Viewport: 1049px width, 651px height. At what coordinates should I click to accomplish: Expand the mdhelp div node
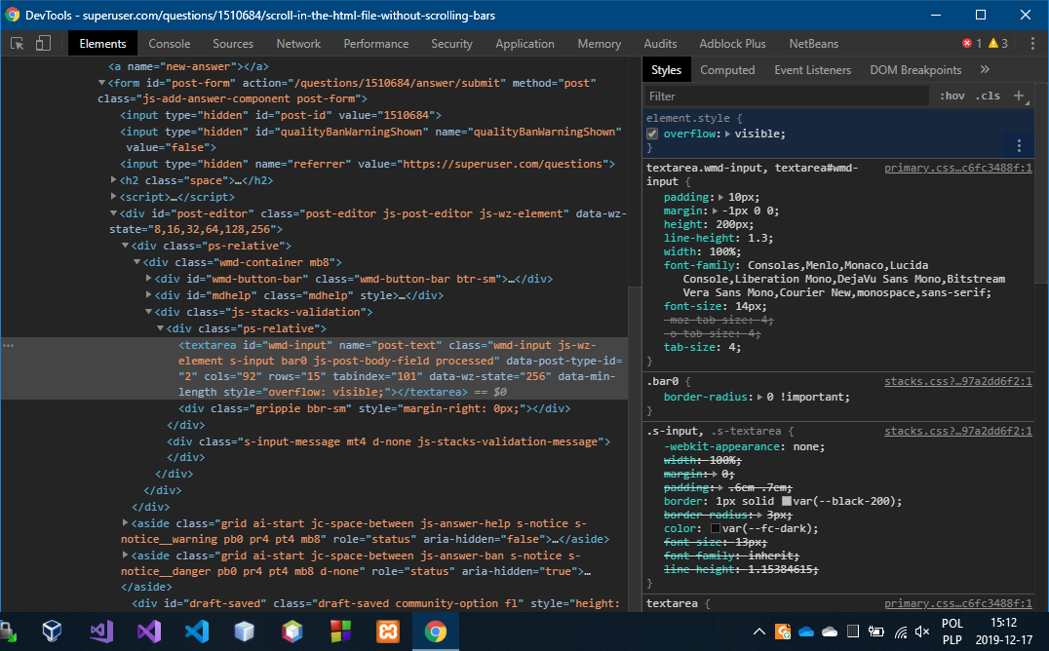tap(148, 295)
